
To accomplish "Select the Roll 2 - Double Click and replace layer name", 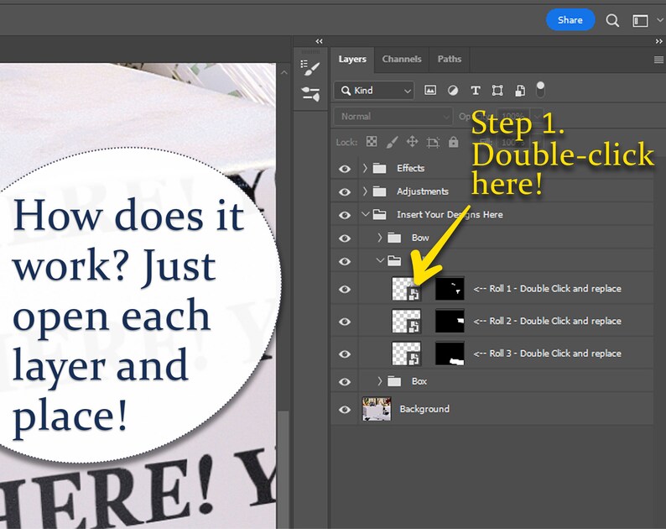I will [548, 321].
